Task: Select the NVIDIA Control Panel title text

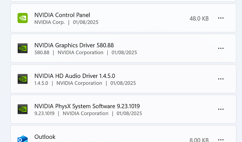Action: [62, 15]
